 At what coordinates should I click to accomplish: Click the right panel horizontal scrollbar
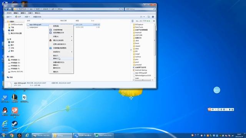coord(143,80)
